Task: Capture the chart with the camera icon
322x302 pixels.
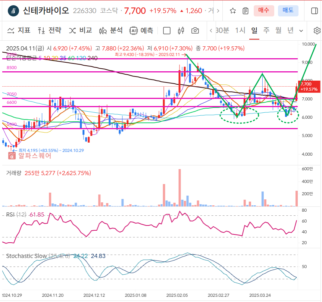Action: [x=195, y=31]
